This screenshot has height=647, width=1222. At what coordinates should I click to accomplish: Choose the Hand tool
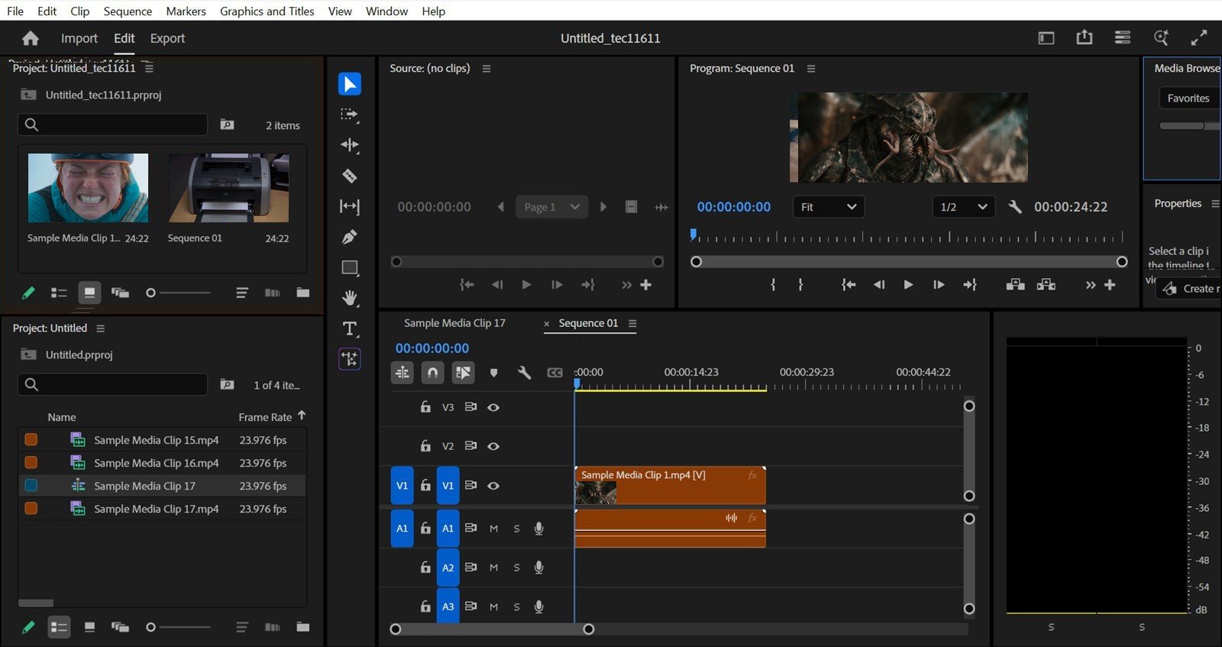point(350,298)
